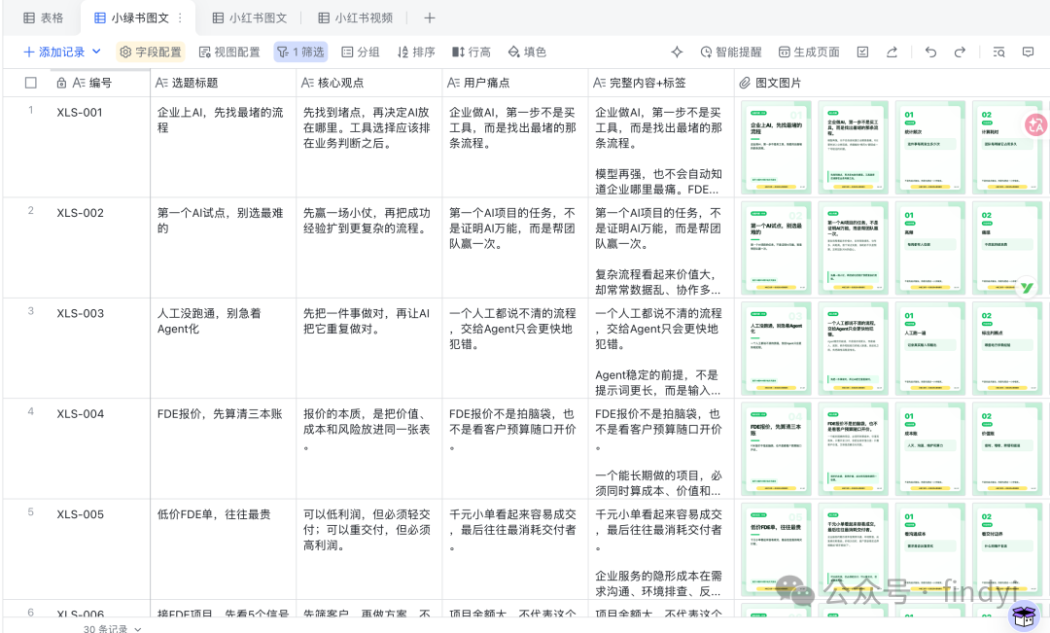Change 行高 row height
1050x633 pixels.
(472, 53)
